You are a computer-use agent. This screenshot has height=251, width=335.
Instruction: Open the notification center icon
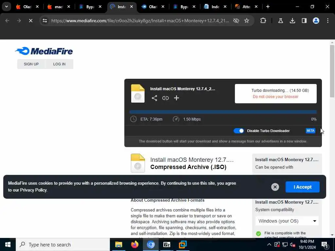[x=325, y=245]
